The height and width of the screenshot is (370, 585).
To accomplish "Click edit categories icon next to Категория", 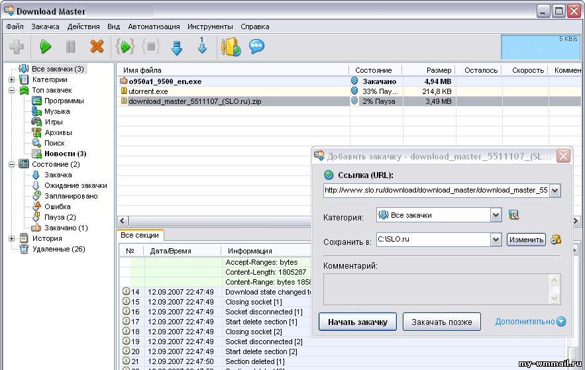I will coord(513,214).
